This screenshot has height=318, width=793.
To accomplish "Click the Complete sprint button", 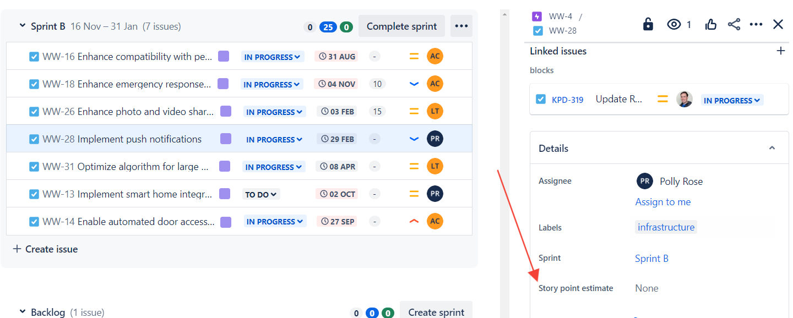I will pos(401,26).
